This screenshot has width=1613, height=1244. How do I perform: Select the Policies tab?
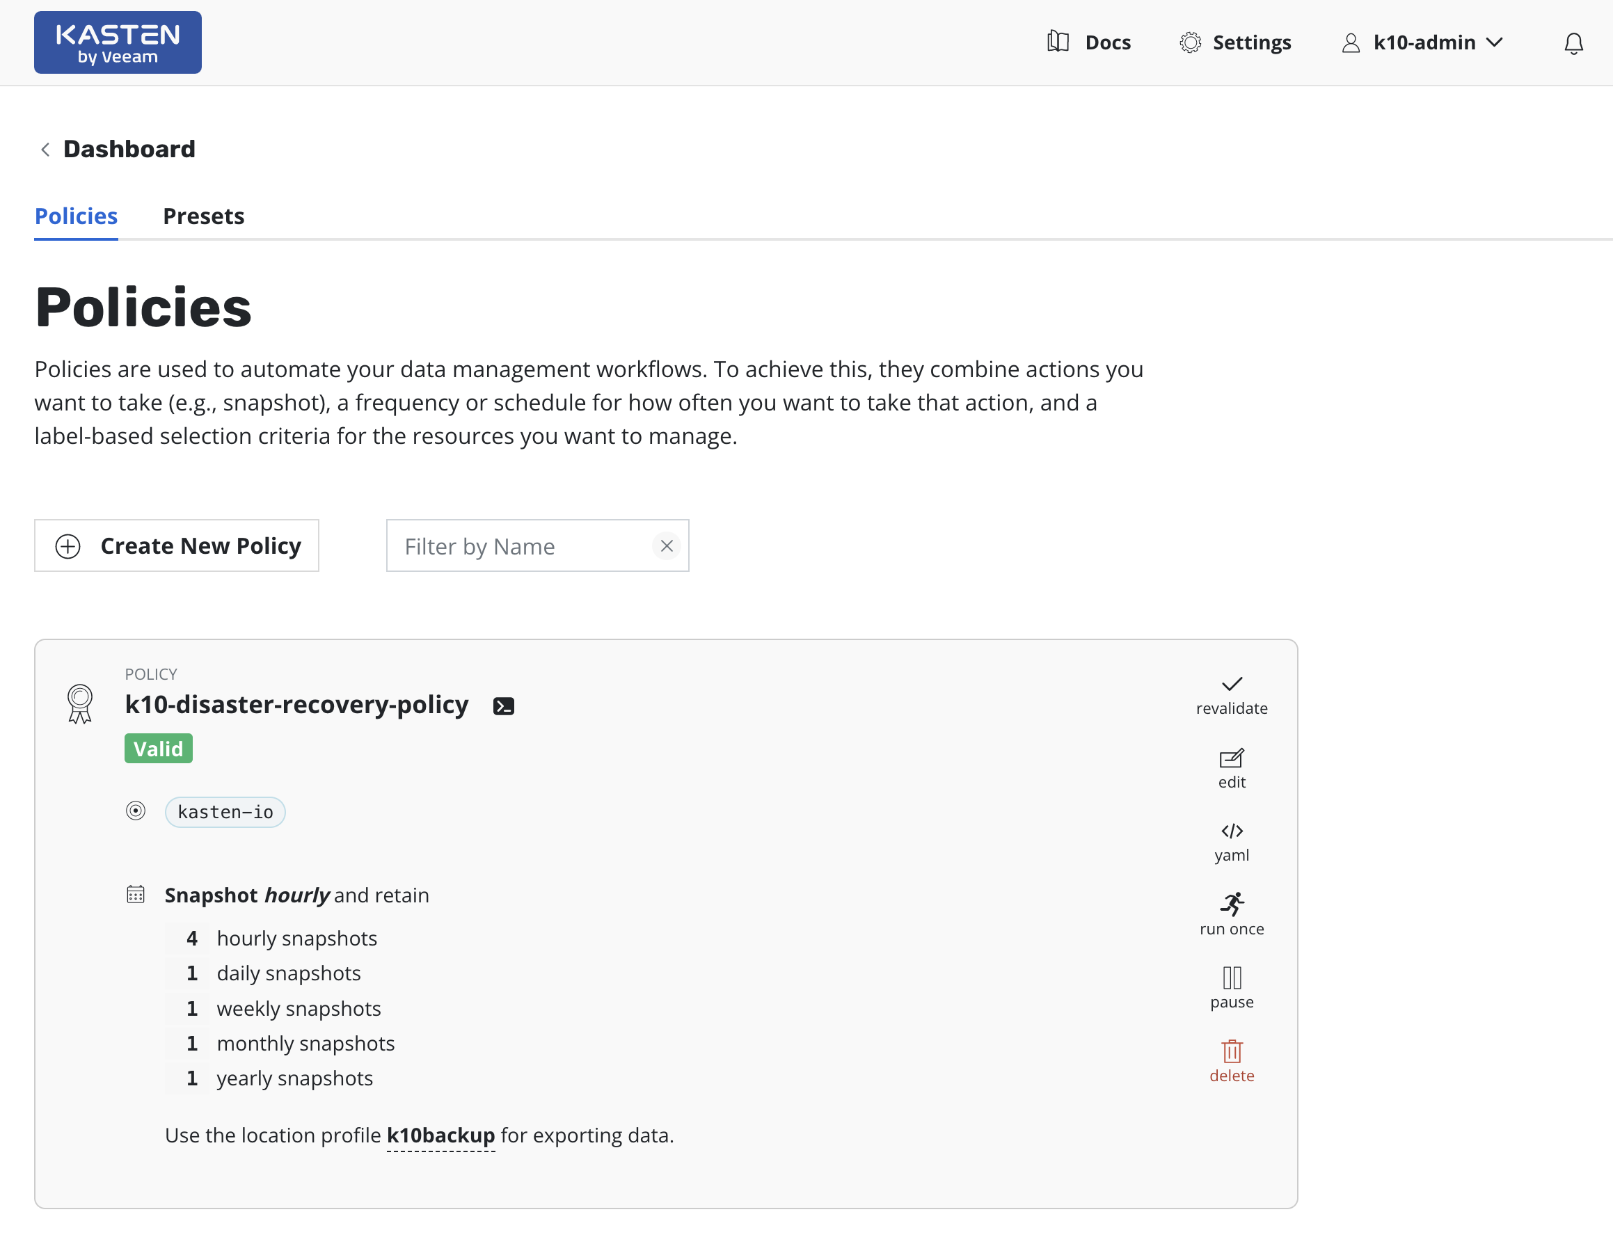coord(76,216)
